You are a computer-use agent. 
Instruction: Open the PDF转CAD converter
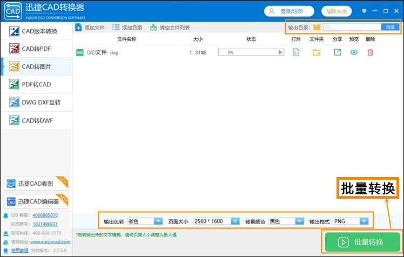[36, 84]
